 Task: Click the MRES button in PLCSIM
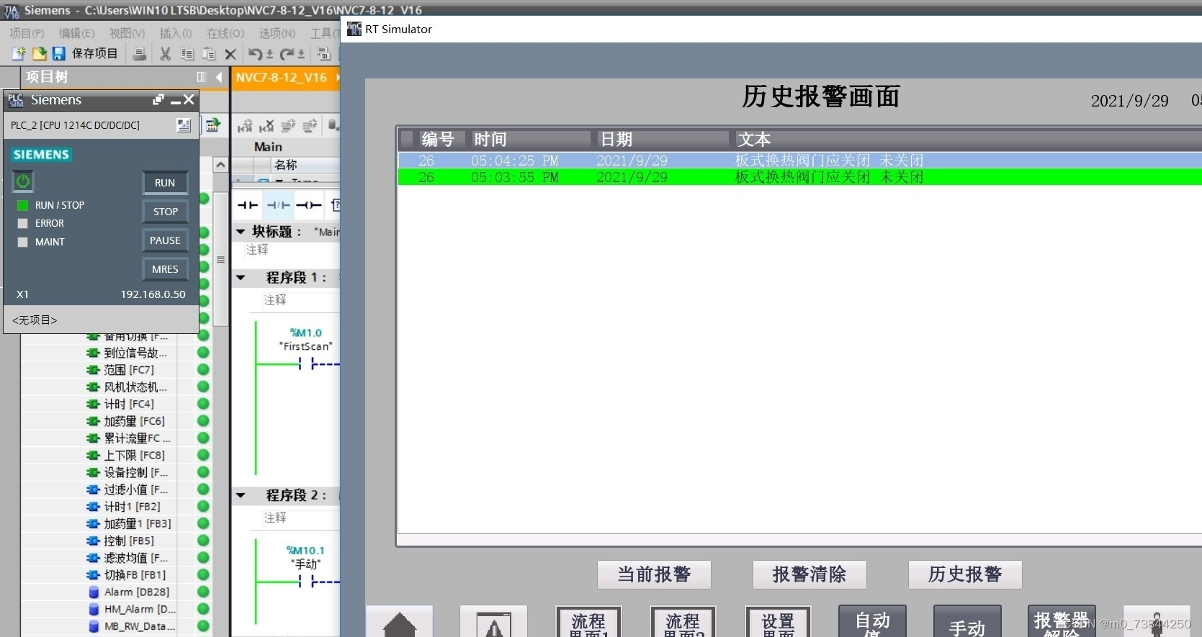165,269
